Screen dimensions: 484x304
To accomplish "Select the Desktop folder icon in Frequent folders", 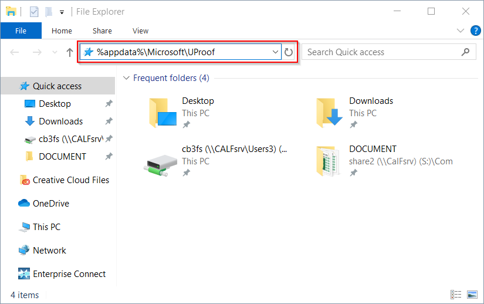I will pos(163,113).
